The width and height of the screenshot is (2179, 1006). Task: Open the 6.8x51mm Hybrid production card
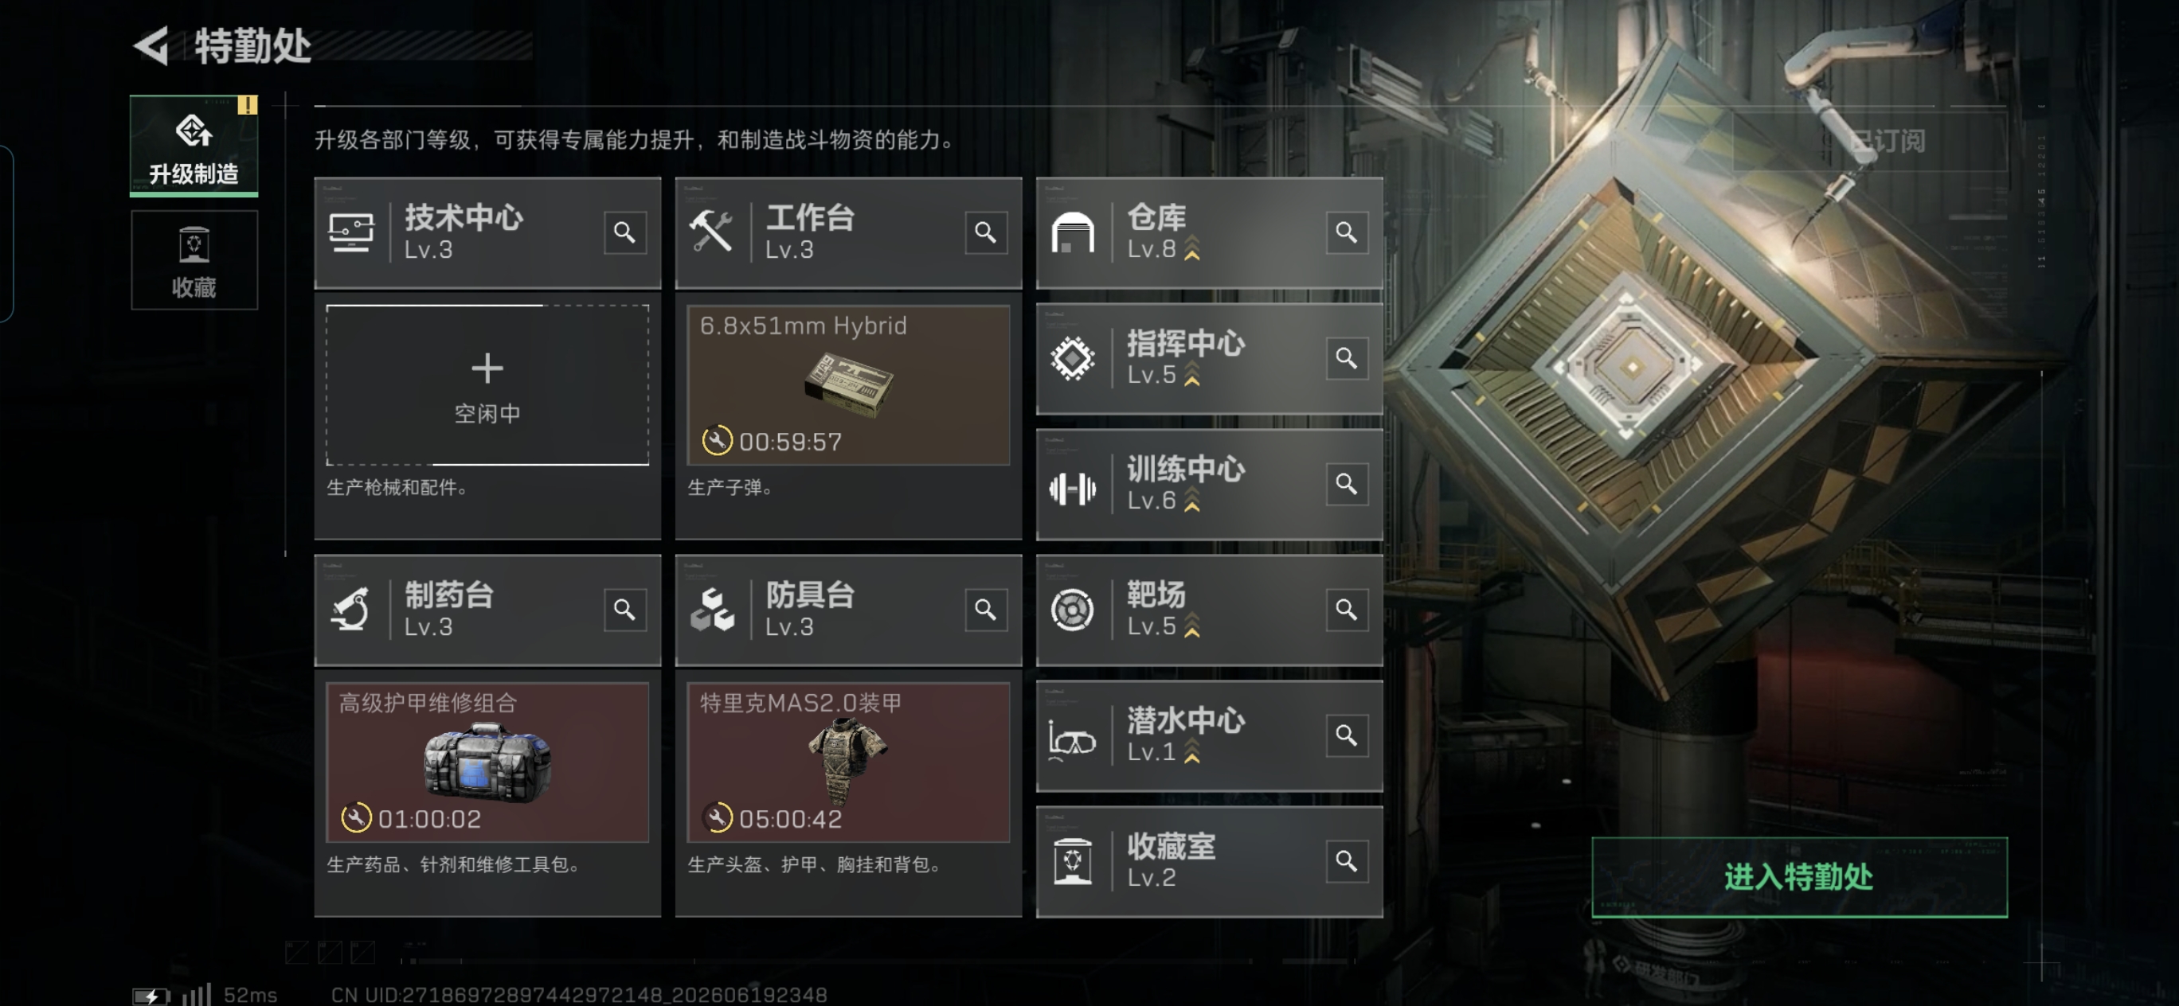pyautogui.click(x=848, y=384)
